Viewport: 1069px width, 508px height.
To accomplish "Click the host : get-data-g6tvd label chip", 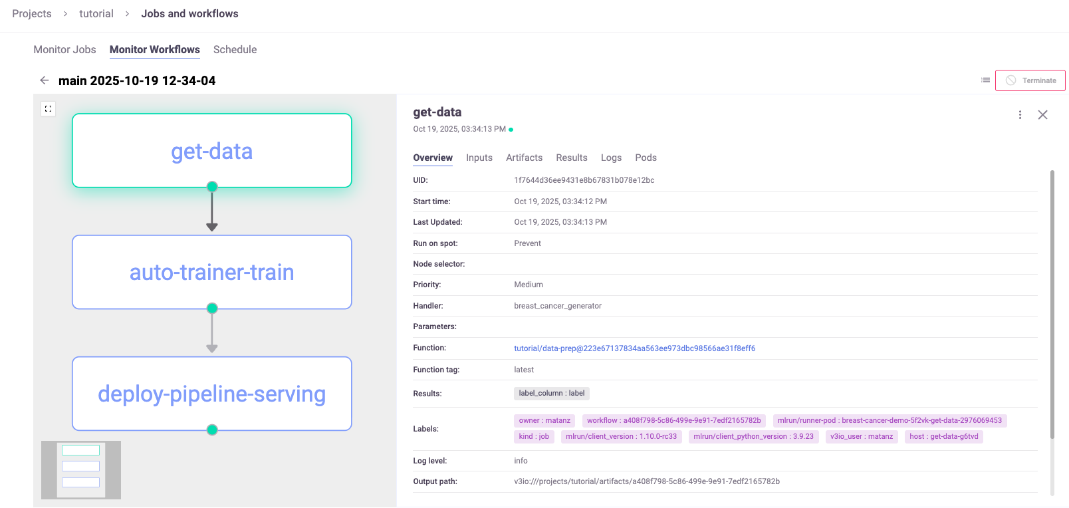I will pyautogui.click(x=944, y=437).
